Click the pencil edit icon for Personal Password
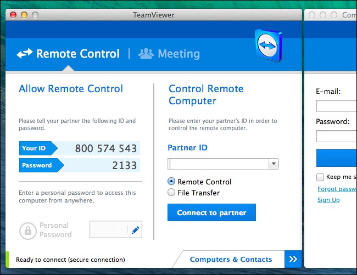This screenshot has height=275, width=357. point(136,230)
